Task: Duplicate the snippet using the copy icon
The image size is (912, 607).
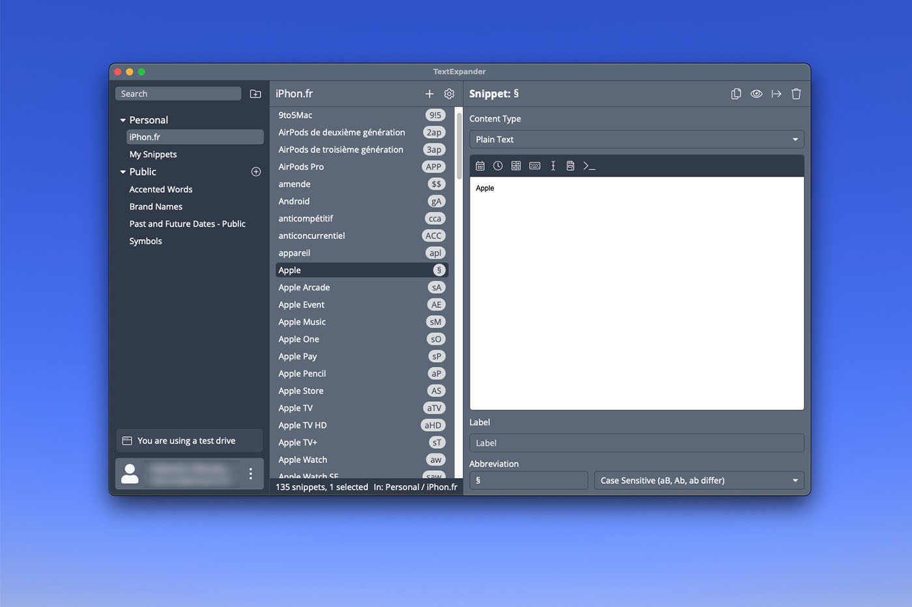Action: click(x=735, y=94)
